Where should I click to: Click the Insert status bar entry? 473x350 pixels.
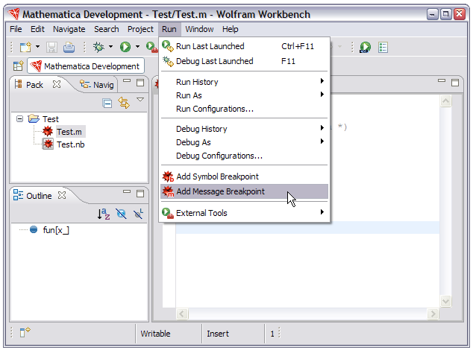click(x=218, y=334)
